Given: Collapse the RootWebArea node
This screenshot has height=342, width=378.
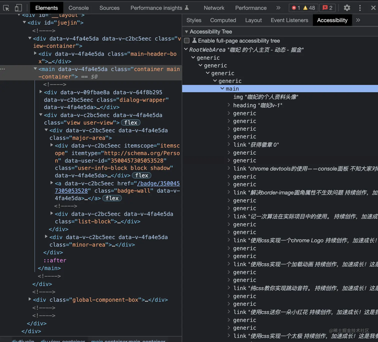Looking at the screenshot, I should (x=186, y=49).
